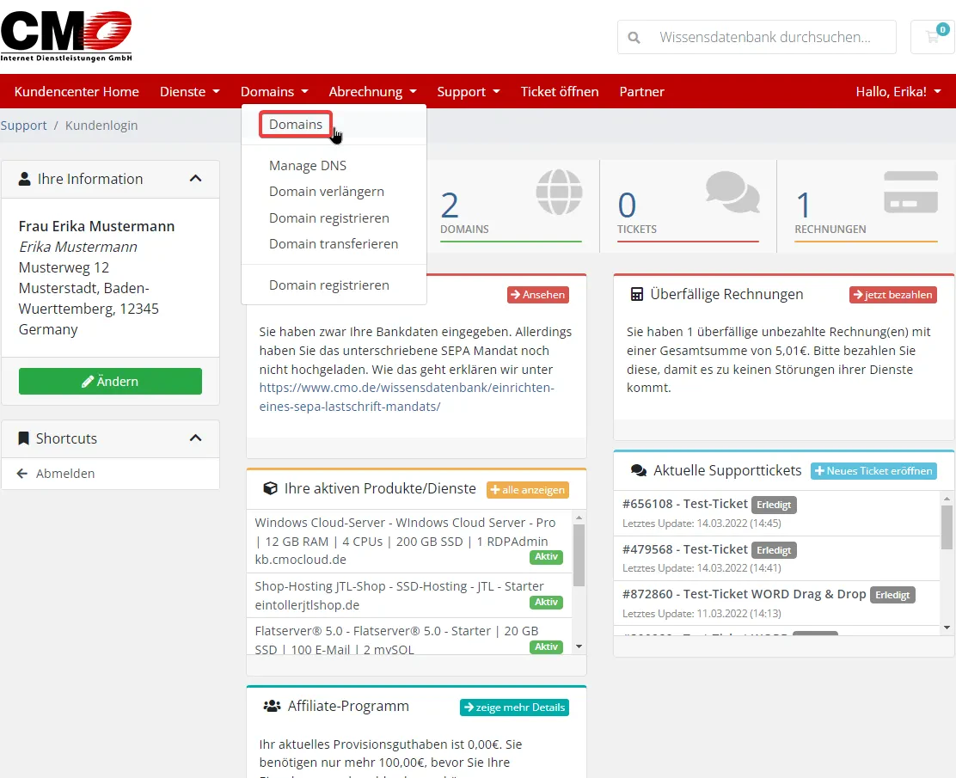Click support tickets scrollbar thumb
Viewport: 956px width, 778px height.
coord(947,527)
